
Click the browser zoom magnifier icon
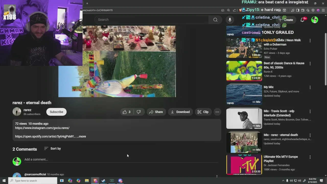coord(228,10)
